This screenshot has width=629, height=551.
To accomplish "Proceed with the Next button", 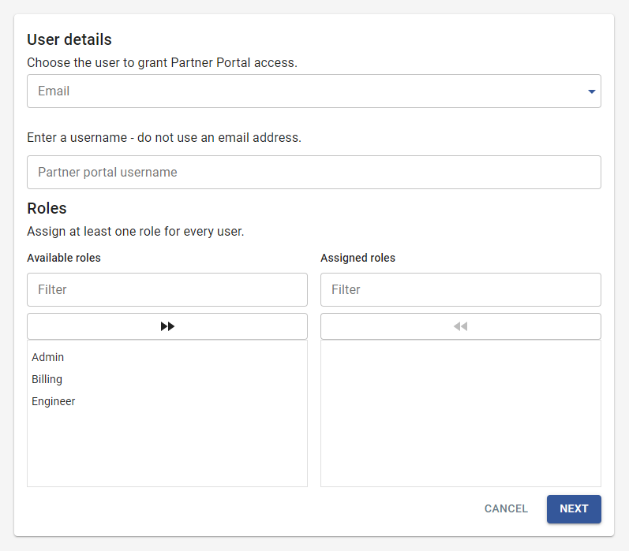I will pos(574,509).
